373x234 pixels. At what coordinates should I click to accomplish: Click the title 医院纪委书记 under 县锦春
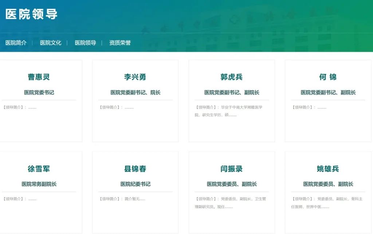136,184
